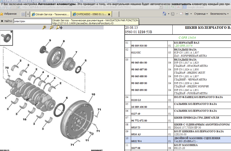Click the Quick Tabs grid icon
231x151 pixels.
click(x=23, y=14)
